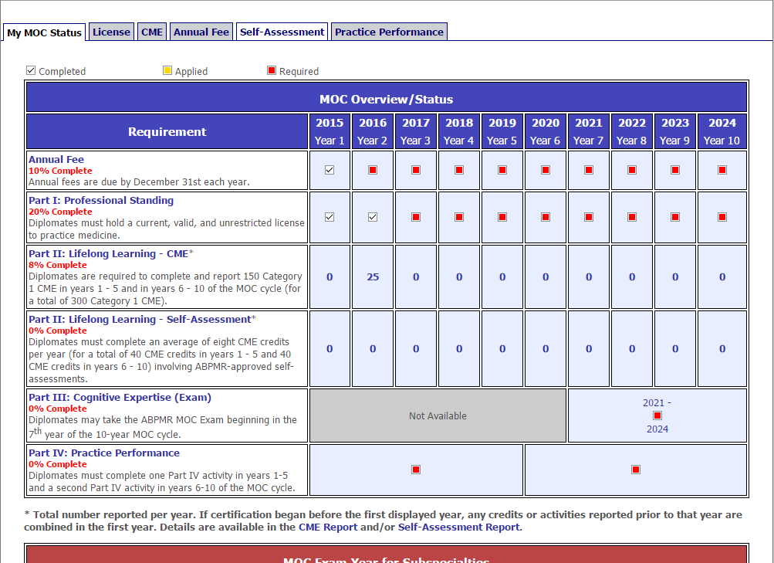
Task: Open Part II: Lifelong Learning - CME link
Action: pos(109,254)
